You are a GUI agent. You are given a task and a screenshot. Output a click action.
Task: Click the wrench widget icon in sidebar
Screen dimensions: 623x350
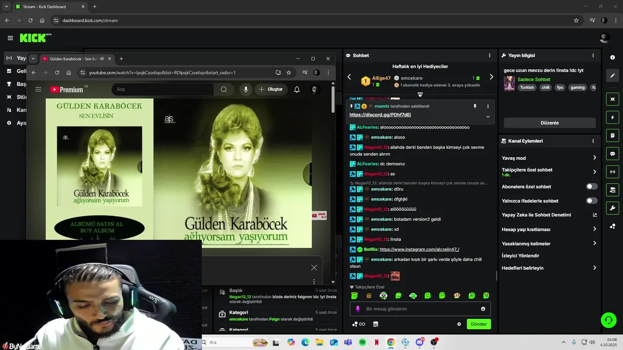[x=612, y=208]
